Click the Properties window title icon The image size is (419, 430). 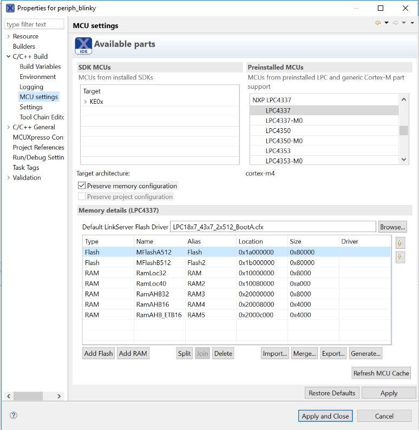[x=10, y=8]
